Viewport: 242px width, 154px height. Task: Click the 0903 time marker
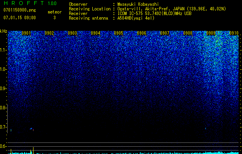[72, 33]
